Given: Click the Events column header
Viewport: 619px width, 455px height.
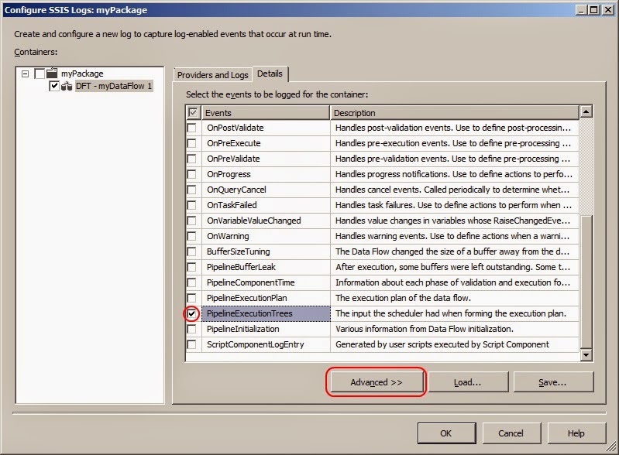Looking at the screenshot, I should pyautogui.click(x=265, y=113).
